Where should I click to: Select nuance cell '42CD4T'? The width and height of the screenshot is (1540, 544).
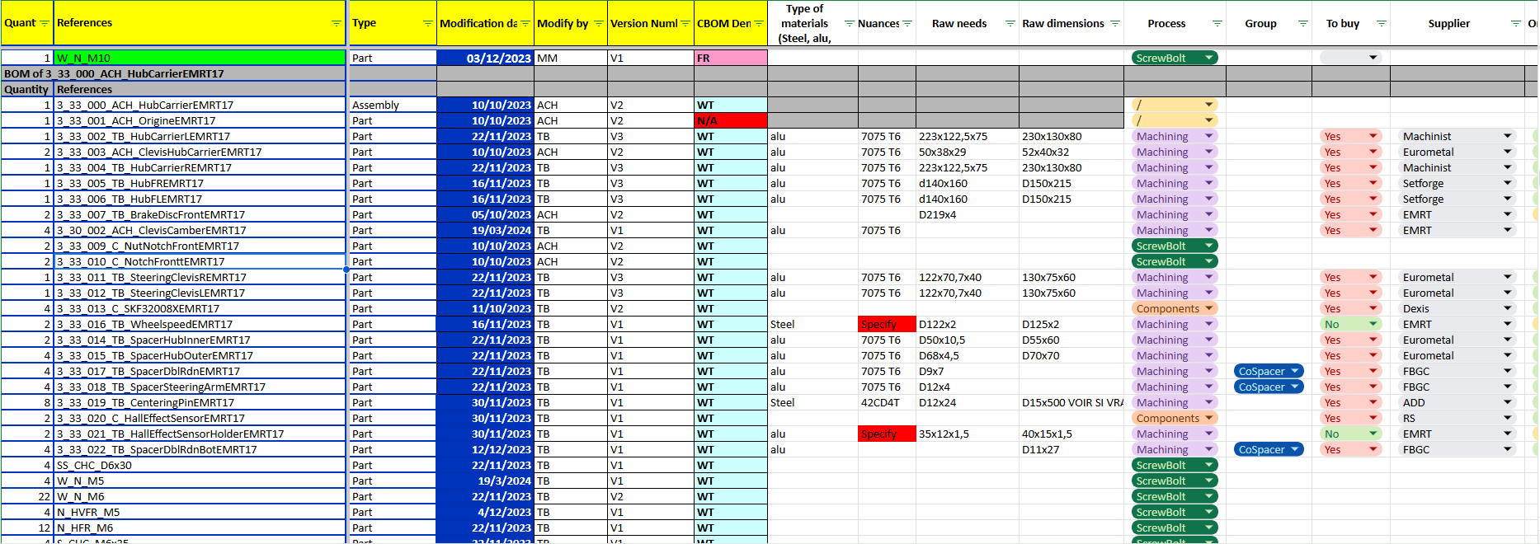887,402
